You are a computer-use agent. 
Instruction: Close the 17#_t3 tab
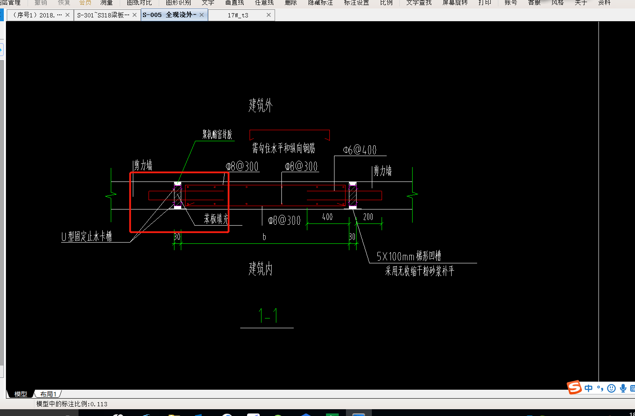pos(269,15)
